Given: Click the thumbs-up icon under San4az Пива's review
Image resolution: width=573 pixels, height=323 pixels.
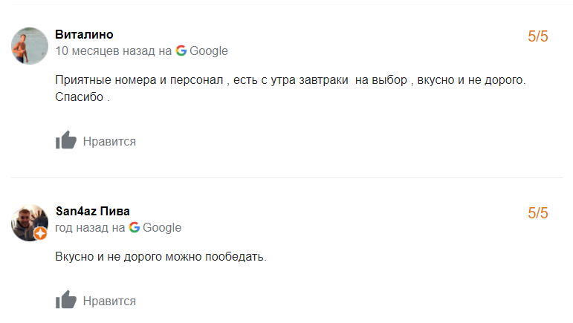Looking at the screenshot, I should pyautogui.click(x=66, y=300).
